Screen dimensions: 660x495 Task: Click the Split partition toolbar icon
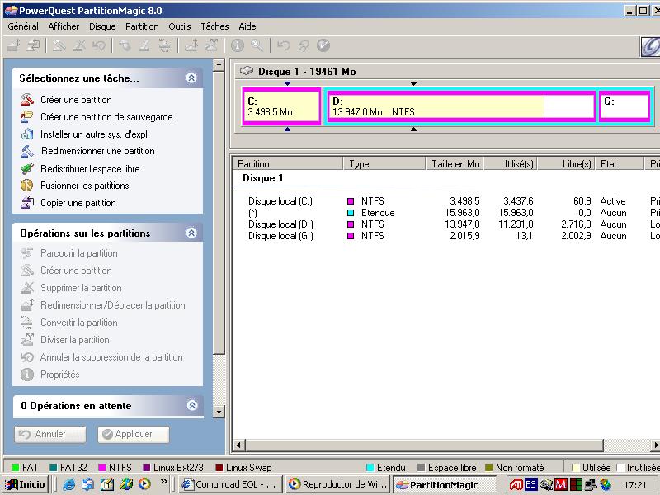212,45
